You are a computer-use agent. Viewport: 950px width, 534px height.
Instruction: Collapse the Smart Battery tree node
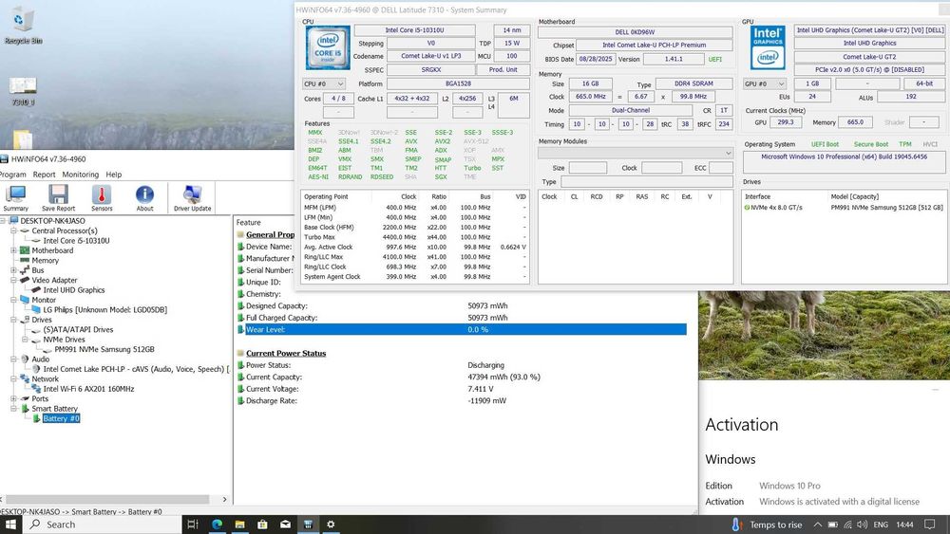pos(13,408)
